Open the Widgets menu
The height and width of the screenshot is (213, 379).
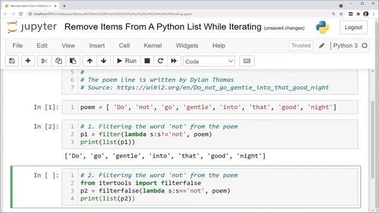click(187, 46)
